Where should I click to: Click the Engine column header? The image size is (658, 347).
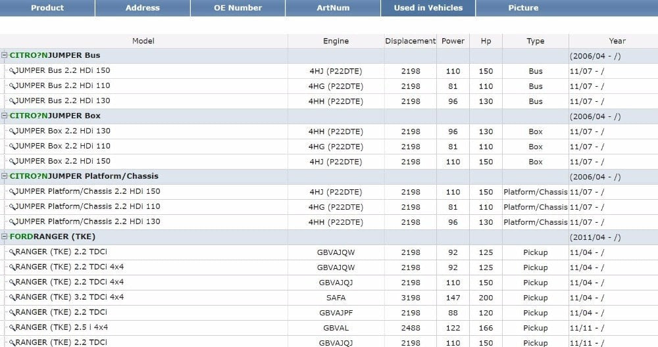pyautogui.click(x=336, y=41)
